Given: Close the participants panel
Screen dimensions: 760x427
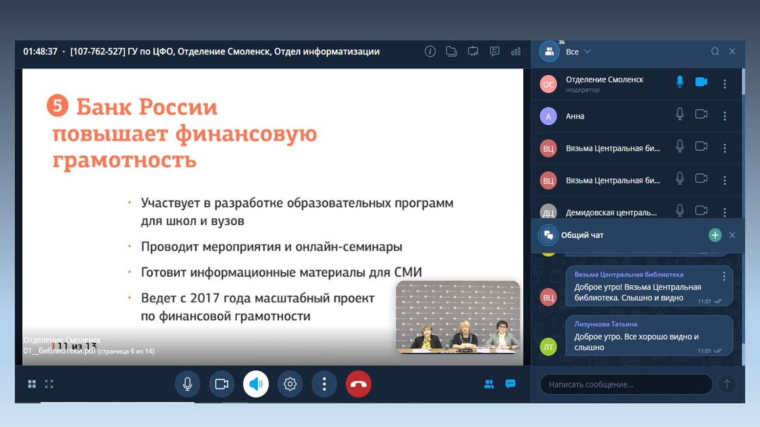Looking at the screenshot, I should [x=732, y=51].
